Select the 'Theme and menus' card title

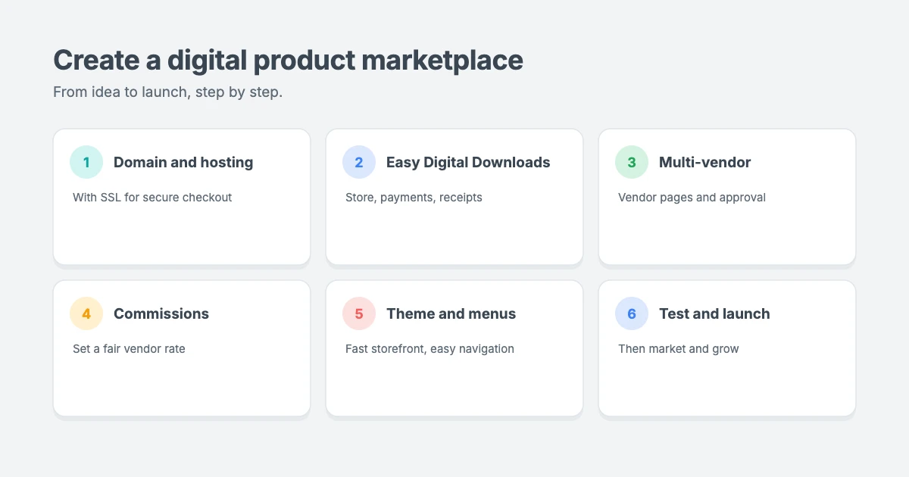pos(451,313)
